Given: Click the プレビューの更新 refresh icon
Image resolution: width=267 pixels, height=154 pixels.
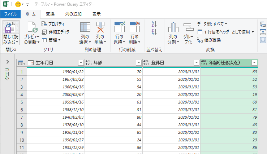Looking at the screenshot, I should click(32, 28).
